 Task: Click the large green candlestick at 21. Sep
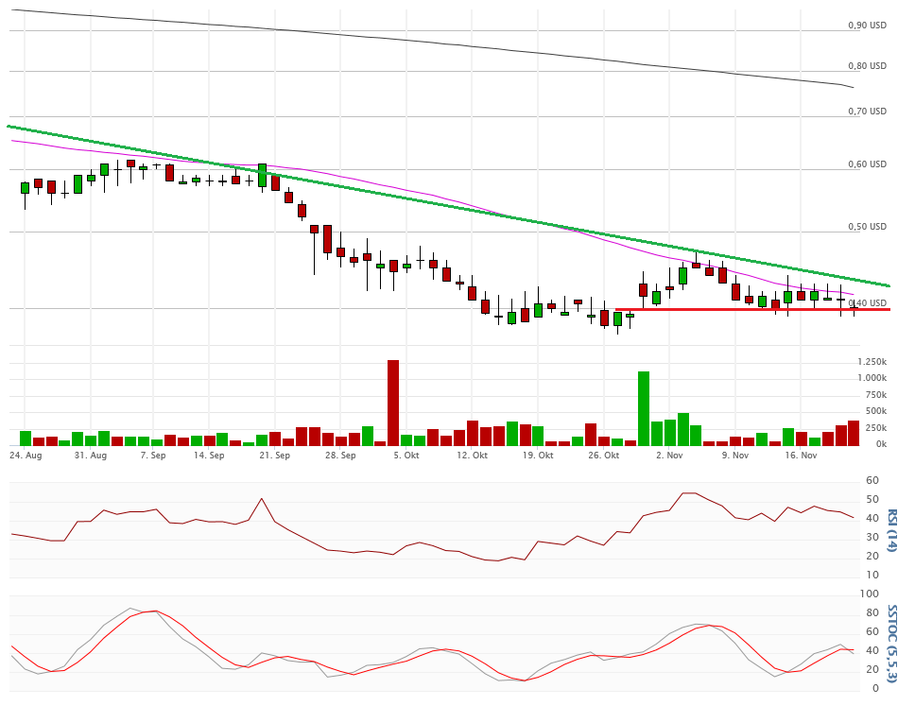tap(262, 175)
